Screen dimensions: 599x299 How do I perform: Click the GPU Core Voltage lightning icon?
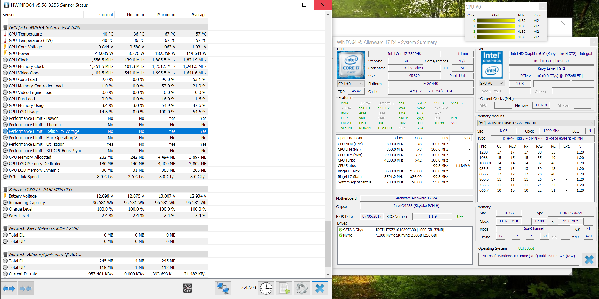[5, 47]
